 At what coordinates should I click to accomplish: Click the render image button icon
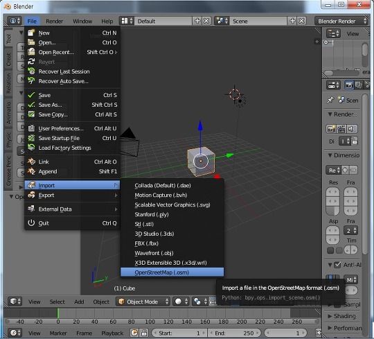click(331, 129)
